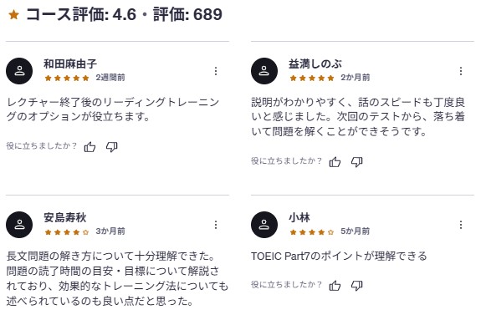This screenshot has height=315, width=481.
Task: Click 益満しのぶ's profile avatar
Action: [x=264, y=71]
